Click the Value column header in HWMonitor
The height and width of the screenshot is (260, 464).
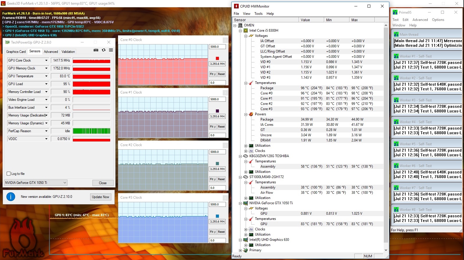[x=311, y=20]
